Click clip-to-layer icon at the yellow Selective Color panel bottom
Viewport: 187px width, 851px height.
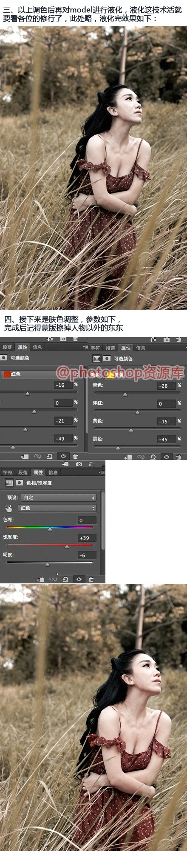tap(128, 457)
